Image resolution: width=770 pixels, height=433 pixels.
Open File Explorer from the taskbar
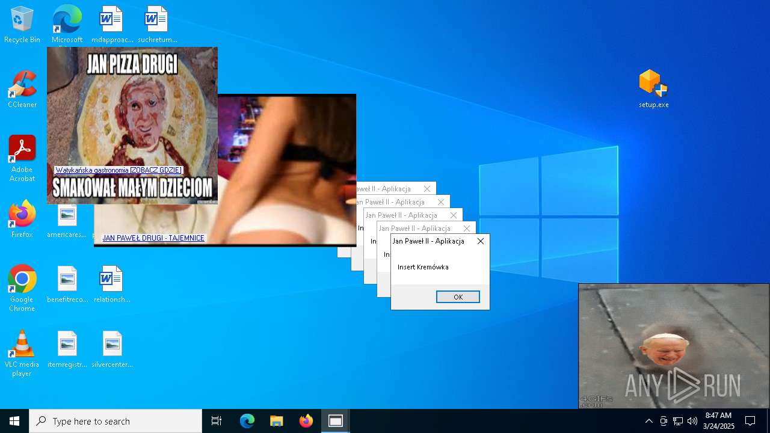tap(277, 421)
